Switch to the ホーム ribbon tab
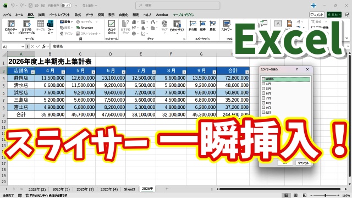The width and height of the screenshot is (352, 198). click(x=19, y=15)
